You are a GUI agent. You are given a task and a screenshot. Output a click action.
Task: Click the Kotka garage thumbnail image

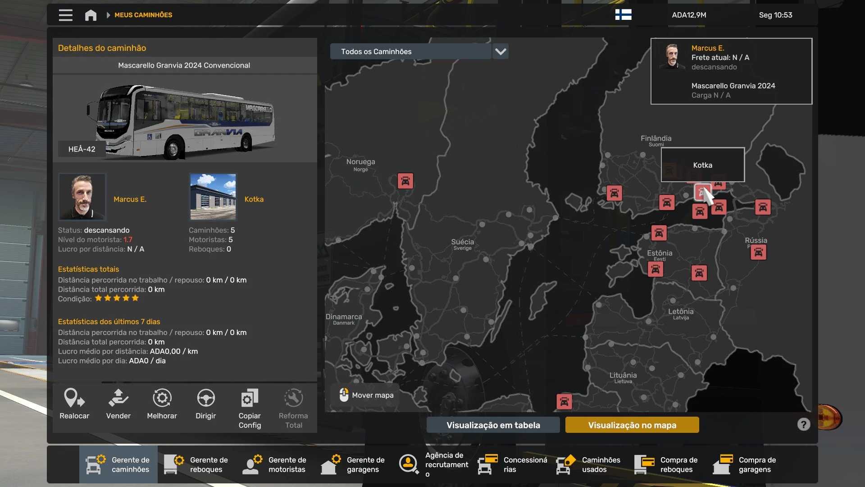pyautogui.click(x=213, y=197)
